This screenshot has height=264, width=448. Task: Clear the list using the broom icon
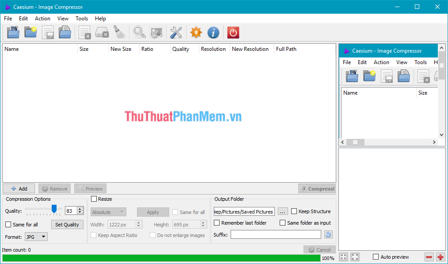tap(120, 32)
